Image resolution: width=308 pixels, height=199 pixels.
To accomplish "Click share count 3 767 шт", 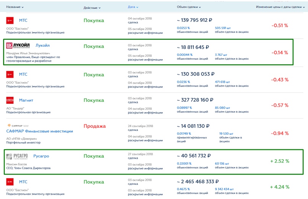I will 221,55.
